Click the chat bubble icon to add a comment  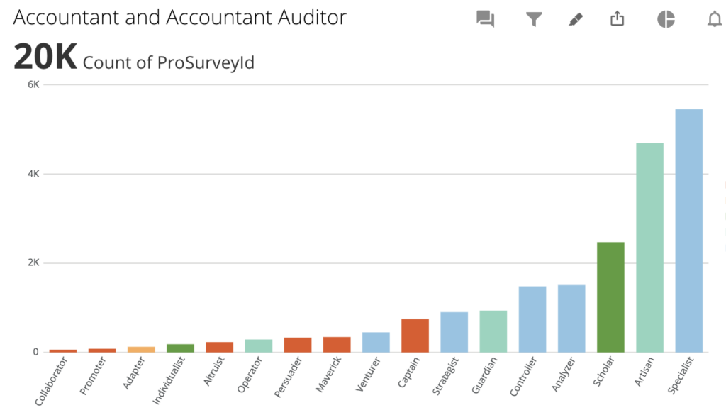[x=485, y=19]
